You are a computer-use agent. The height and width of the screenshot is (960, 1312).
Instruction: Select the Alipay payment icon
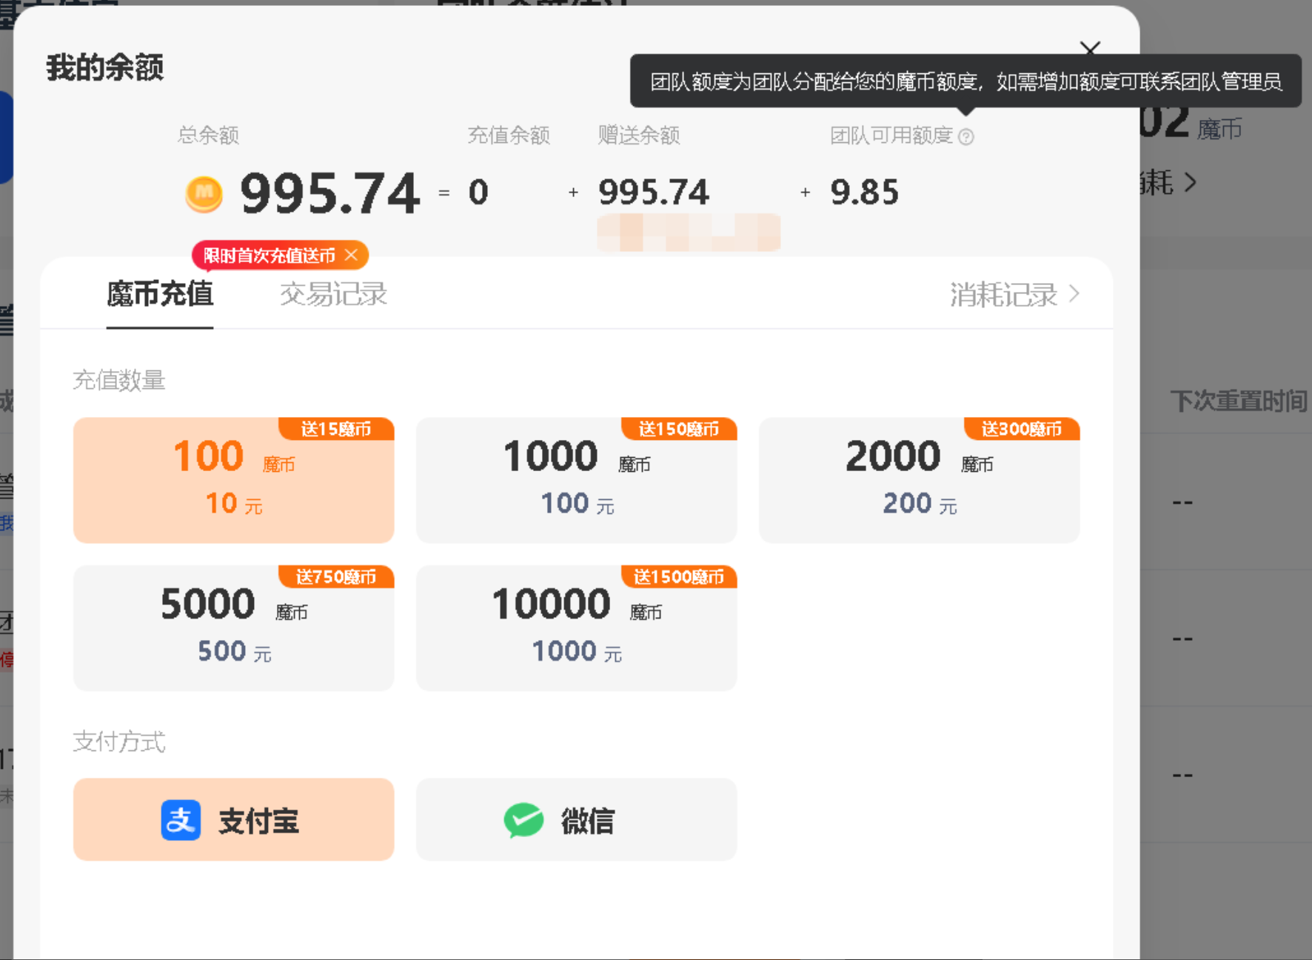180,820
